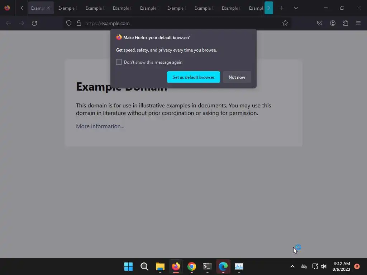Image resolution: width=367 pixels, height=275 pixels.
Task: Select the first active Example tab
Action: click(x=37, y=8)
